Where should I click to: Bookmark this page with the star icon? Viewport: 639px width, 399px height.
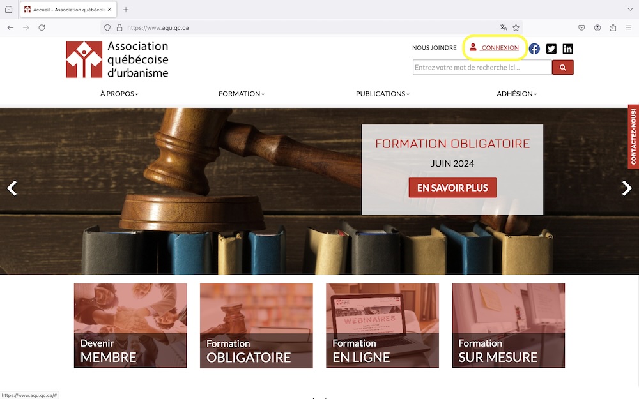pyautogui.click(x=516, y=27)
